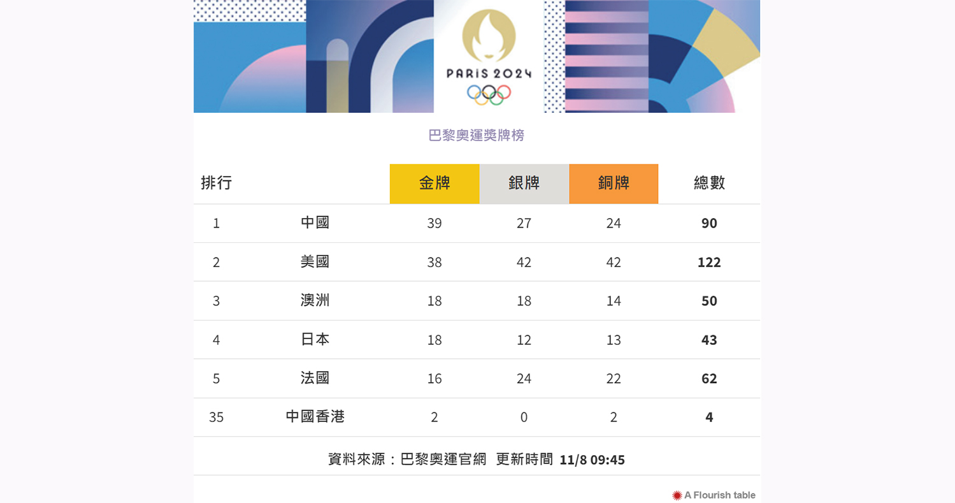Select the 日本 country row name
Screen dimensions: 955x503
[x=315, y=339]
